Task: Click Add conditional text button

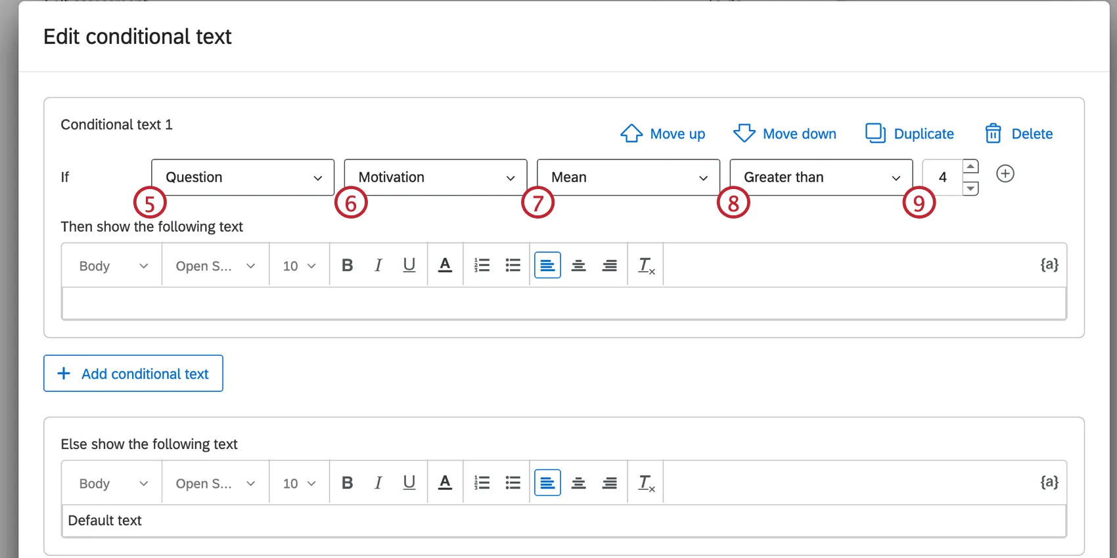Action: (x=133, y=374)
